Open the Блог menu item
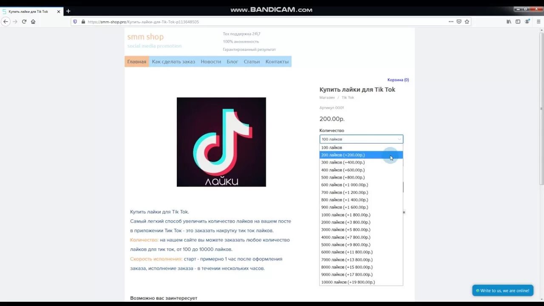This screenshot has width=544, height=306. point(232,62)
